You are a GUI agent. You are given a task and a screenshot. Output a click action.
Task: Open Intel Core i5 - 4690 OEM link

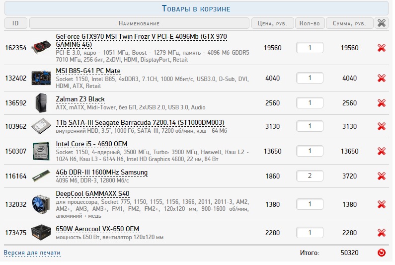pos(91,144)
